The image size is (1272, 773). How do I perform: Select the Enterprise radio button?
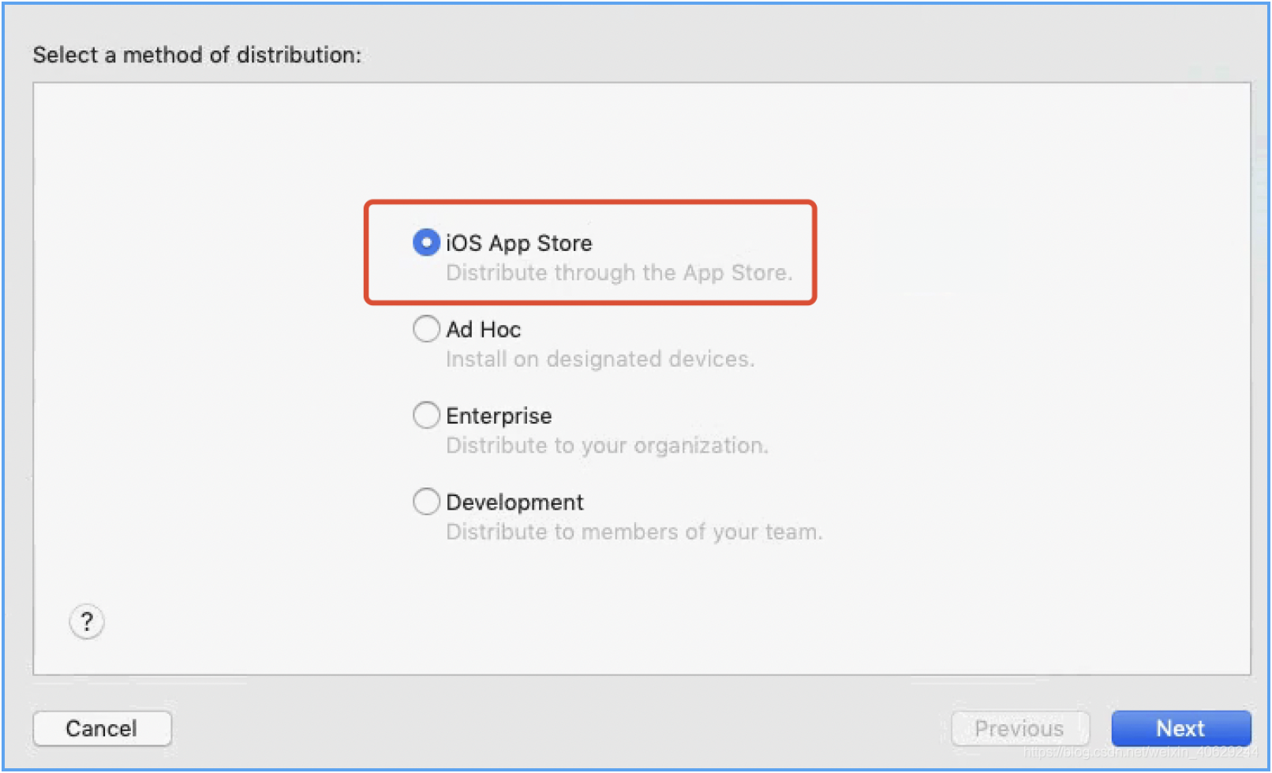(x=426, y=415)
